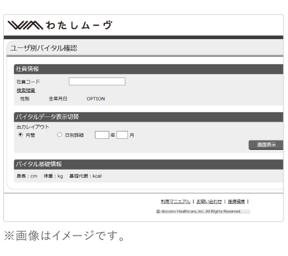Screen dimensions: 288x256
Task: Click the ユーザ別バイタル確認 page title
Action: (x=44, y=48)
